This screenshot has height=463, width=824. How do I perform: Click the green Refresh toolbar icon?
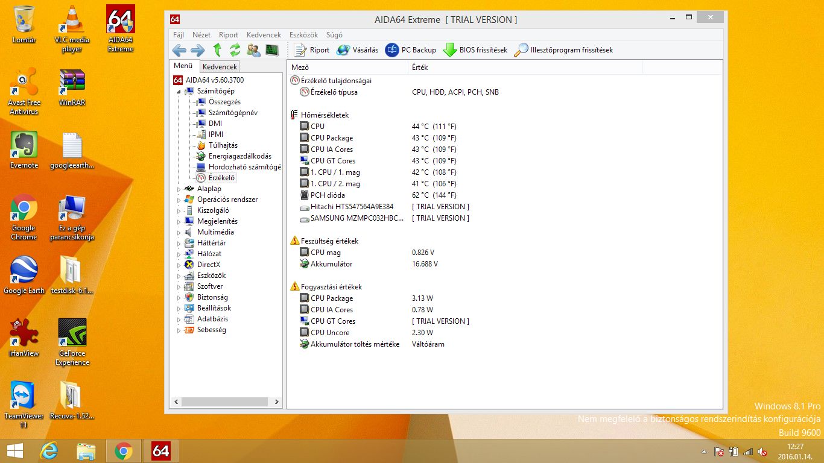tap(235, 50)
